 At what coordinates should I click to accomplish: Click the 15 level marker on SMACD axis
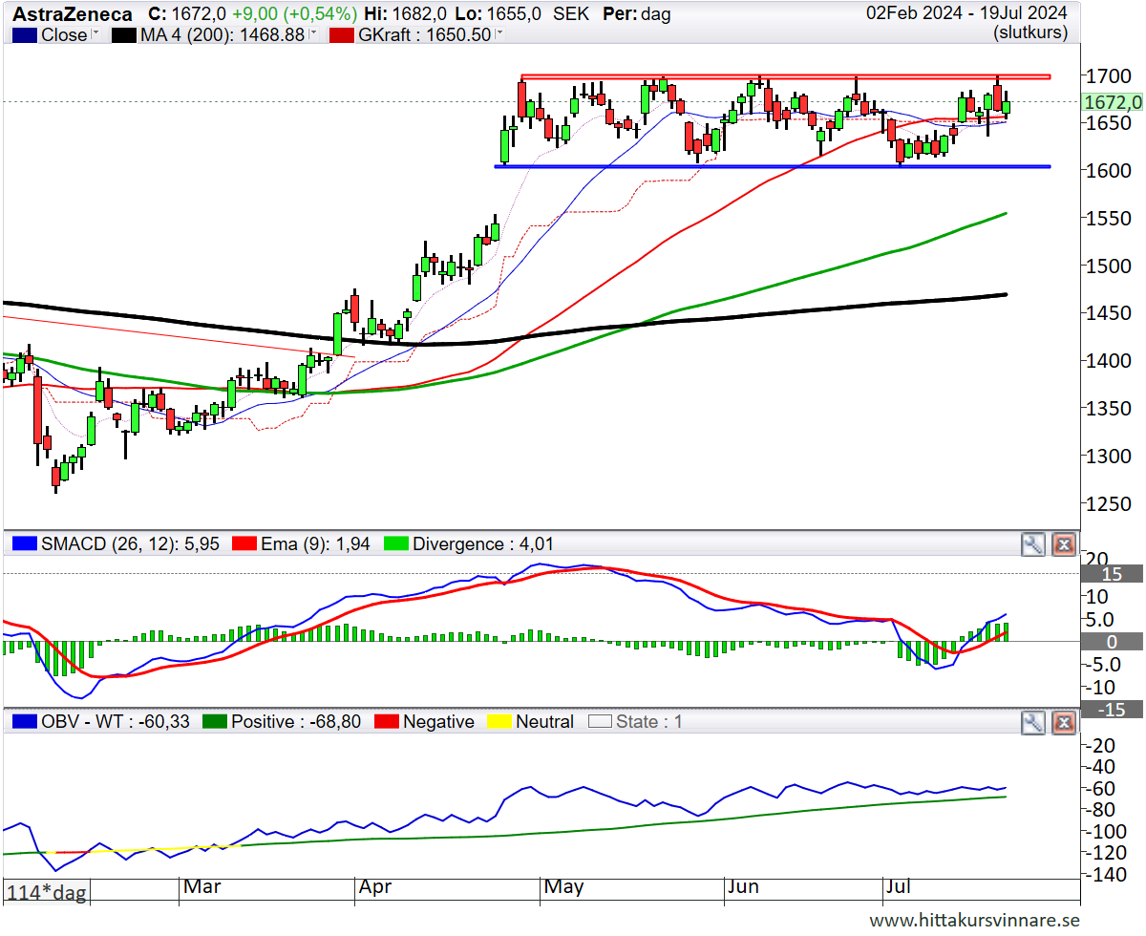(1110, 574)
